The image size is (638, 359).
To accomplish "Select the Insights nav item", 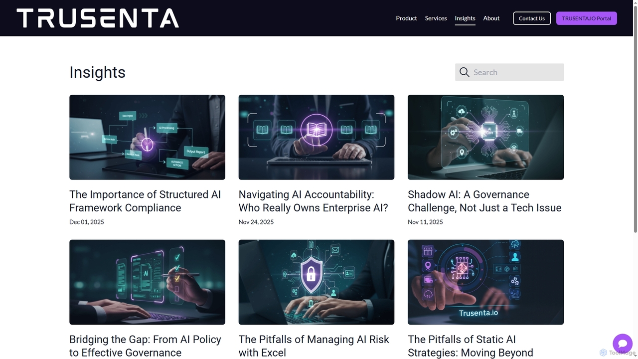I will click(465, 18).
